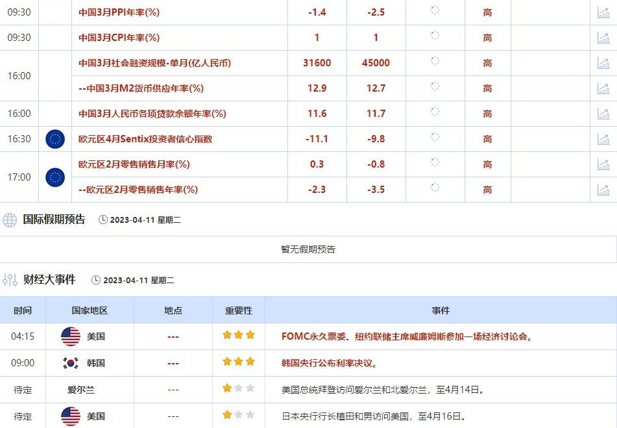Viewport: 617px width, 428px height.
Task: Click loading spinner in 中国3月CPI row
Action: (x=435, y=36)
